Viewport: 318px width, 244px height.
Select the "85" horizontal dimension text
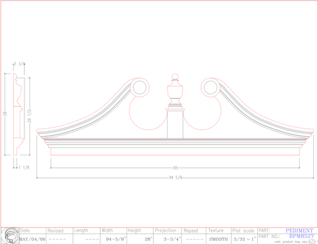[x=175, y=168]
